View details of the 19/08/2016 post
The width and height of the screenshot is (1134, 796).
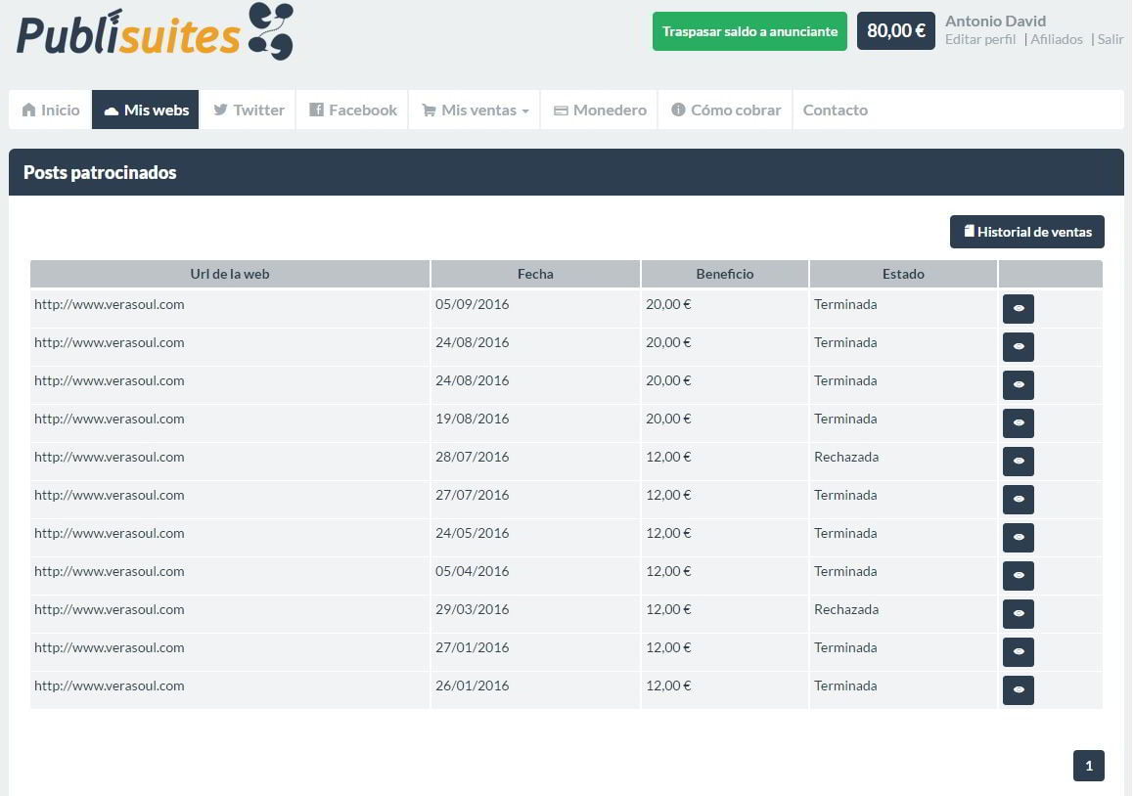pyautogui.click(x=1018, y=422)
